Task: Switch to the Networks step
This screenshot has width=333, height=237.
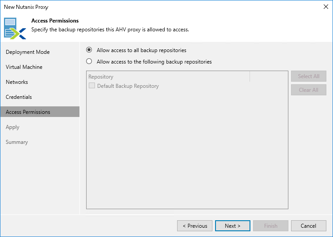Action: click(17, 82)
